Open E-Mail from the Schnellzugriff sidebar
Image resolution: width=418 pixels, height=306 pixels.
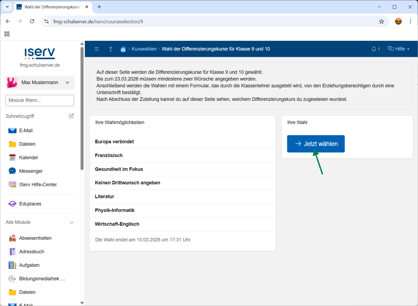click(25, 130)
